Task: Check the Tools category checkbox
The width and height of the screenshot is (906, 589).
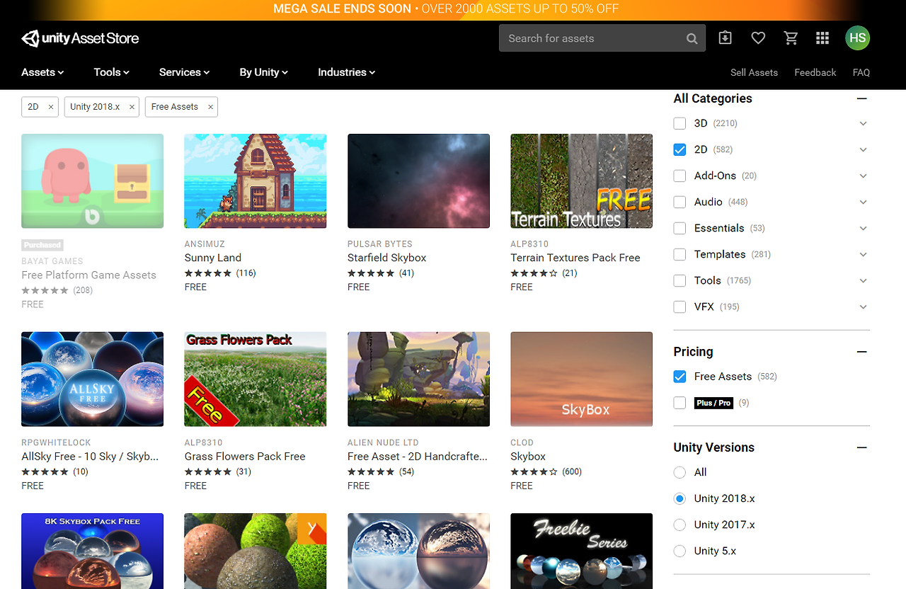Action: click(679, 280)
